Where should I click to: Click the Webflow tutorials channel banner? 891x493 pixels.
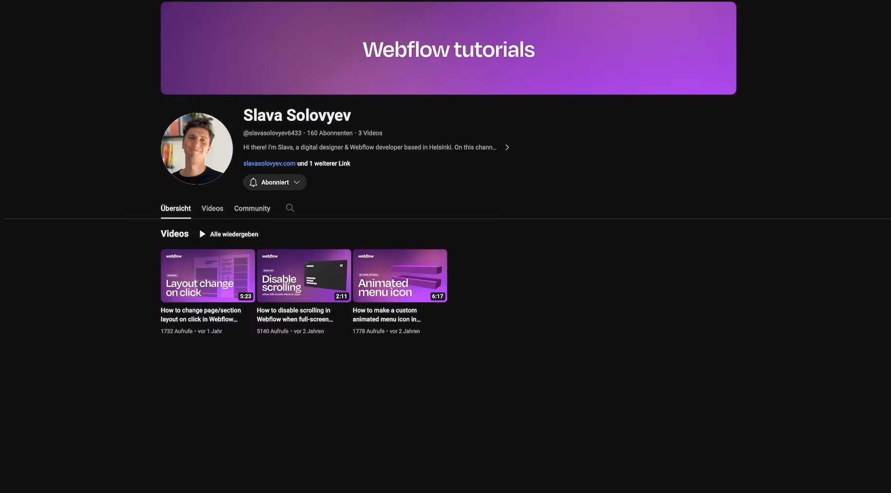(448, 48)
